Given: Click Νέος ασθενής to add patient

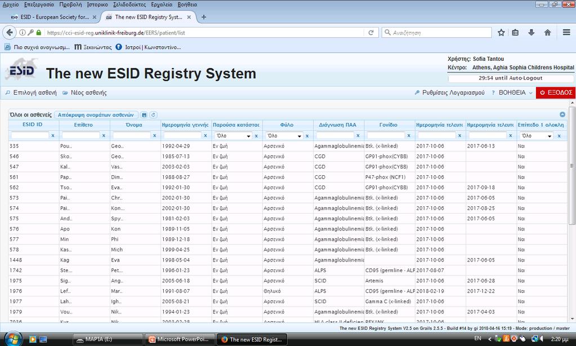Looking at the screenshot, I should tap(84, 92).
